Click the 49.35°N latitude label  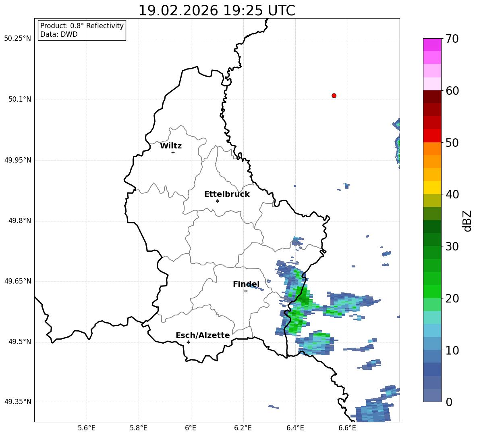point(18,402)
